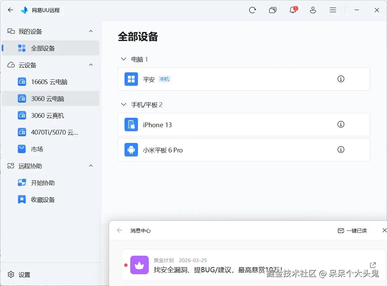The width and height of the screenshot is (387, 286).
Task: Collapse the 手机/平板 group
Action: pos(124,104)
